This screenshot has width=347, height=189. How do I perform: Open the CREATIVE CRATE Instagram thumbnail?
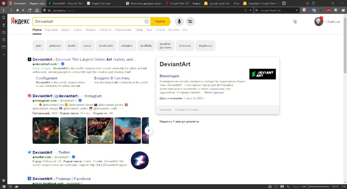click(101, 131)
